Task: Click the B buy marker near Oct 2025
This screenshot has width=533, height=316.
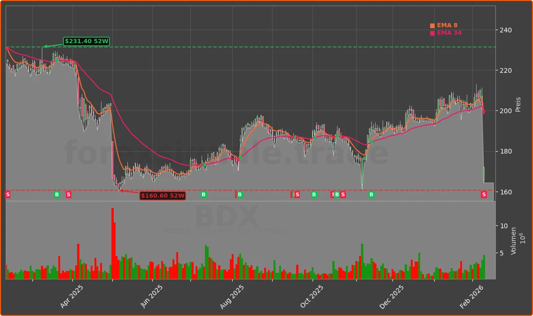Action: point(314,194)
